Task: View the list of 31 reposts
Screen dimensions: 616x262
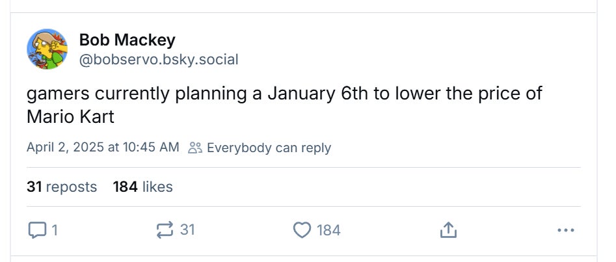Action: click(62, 187)
